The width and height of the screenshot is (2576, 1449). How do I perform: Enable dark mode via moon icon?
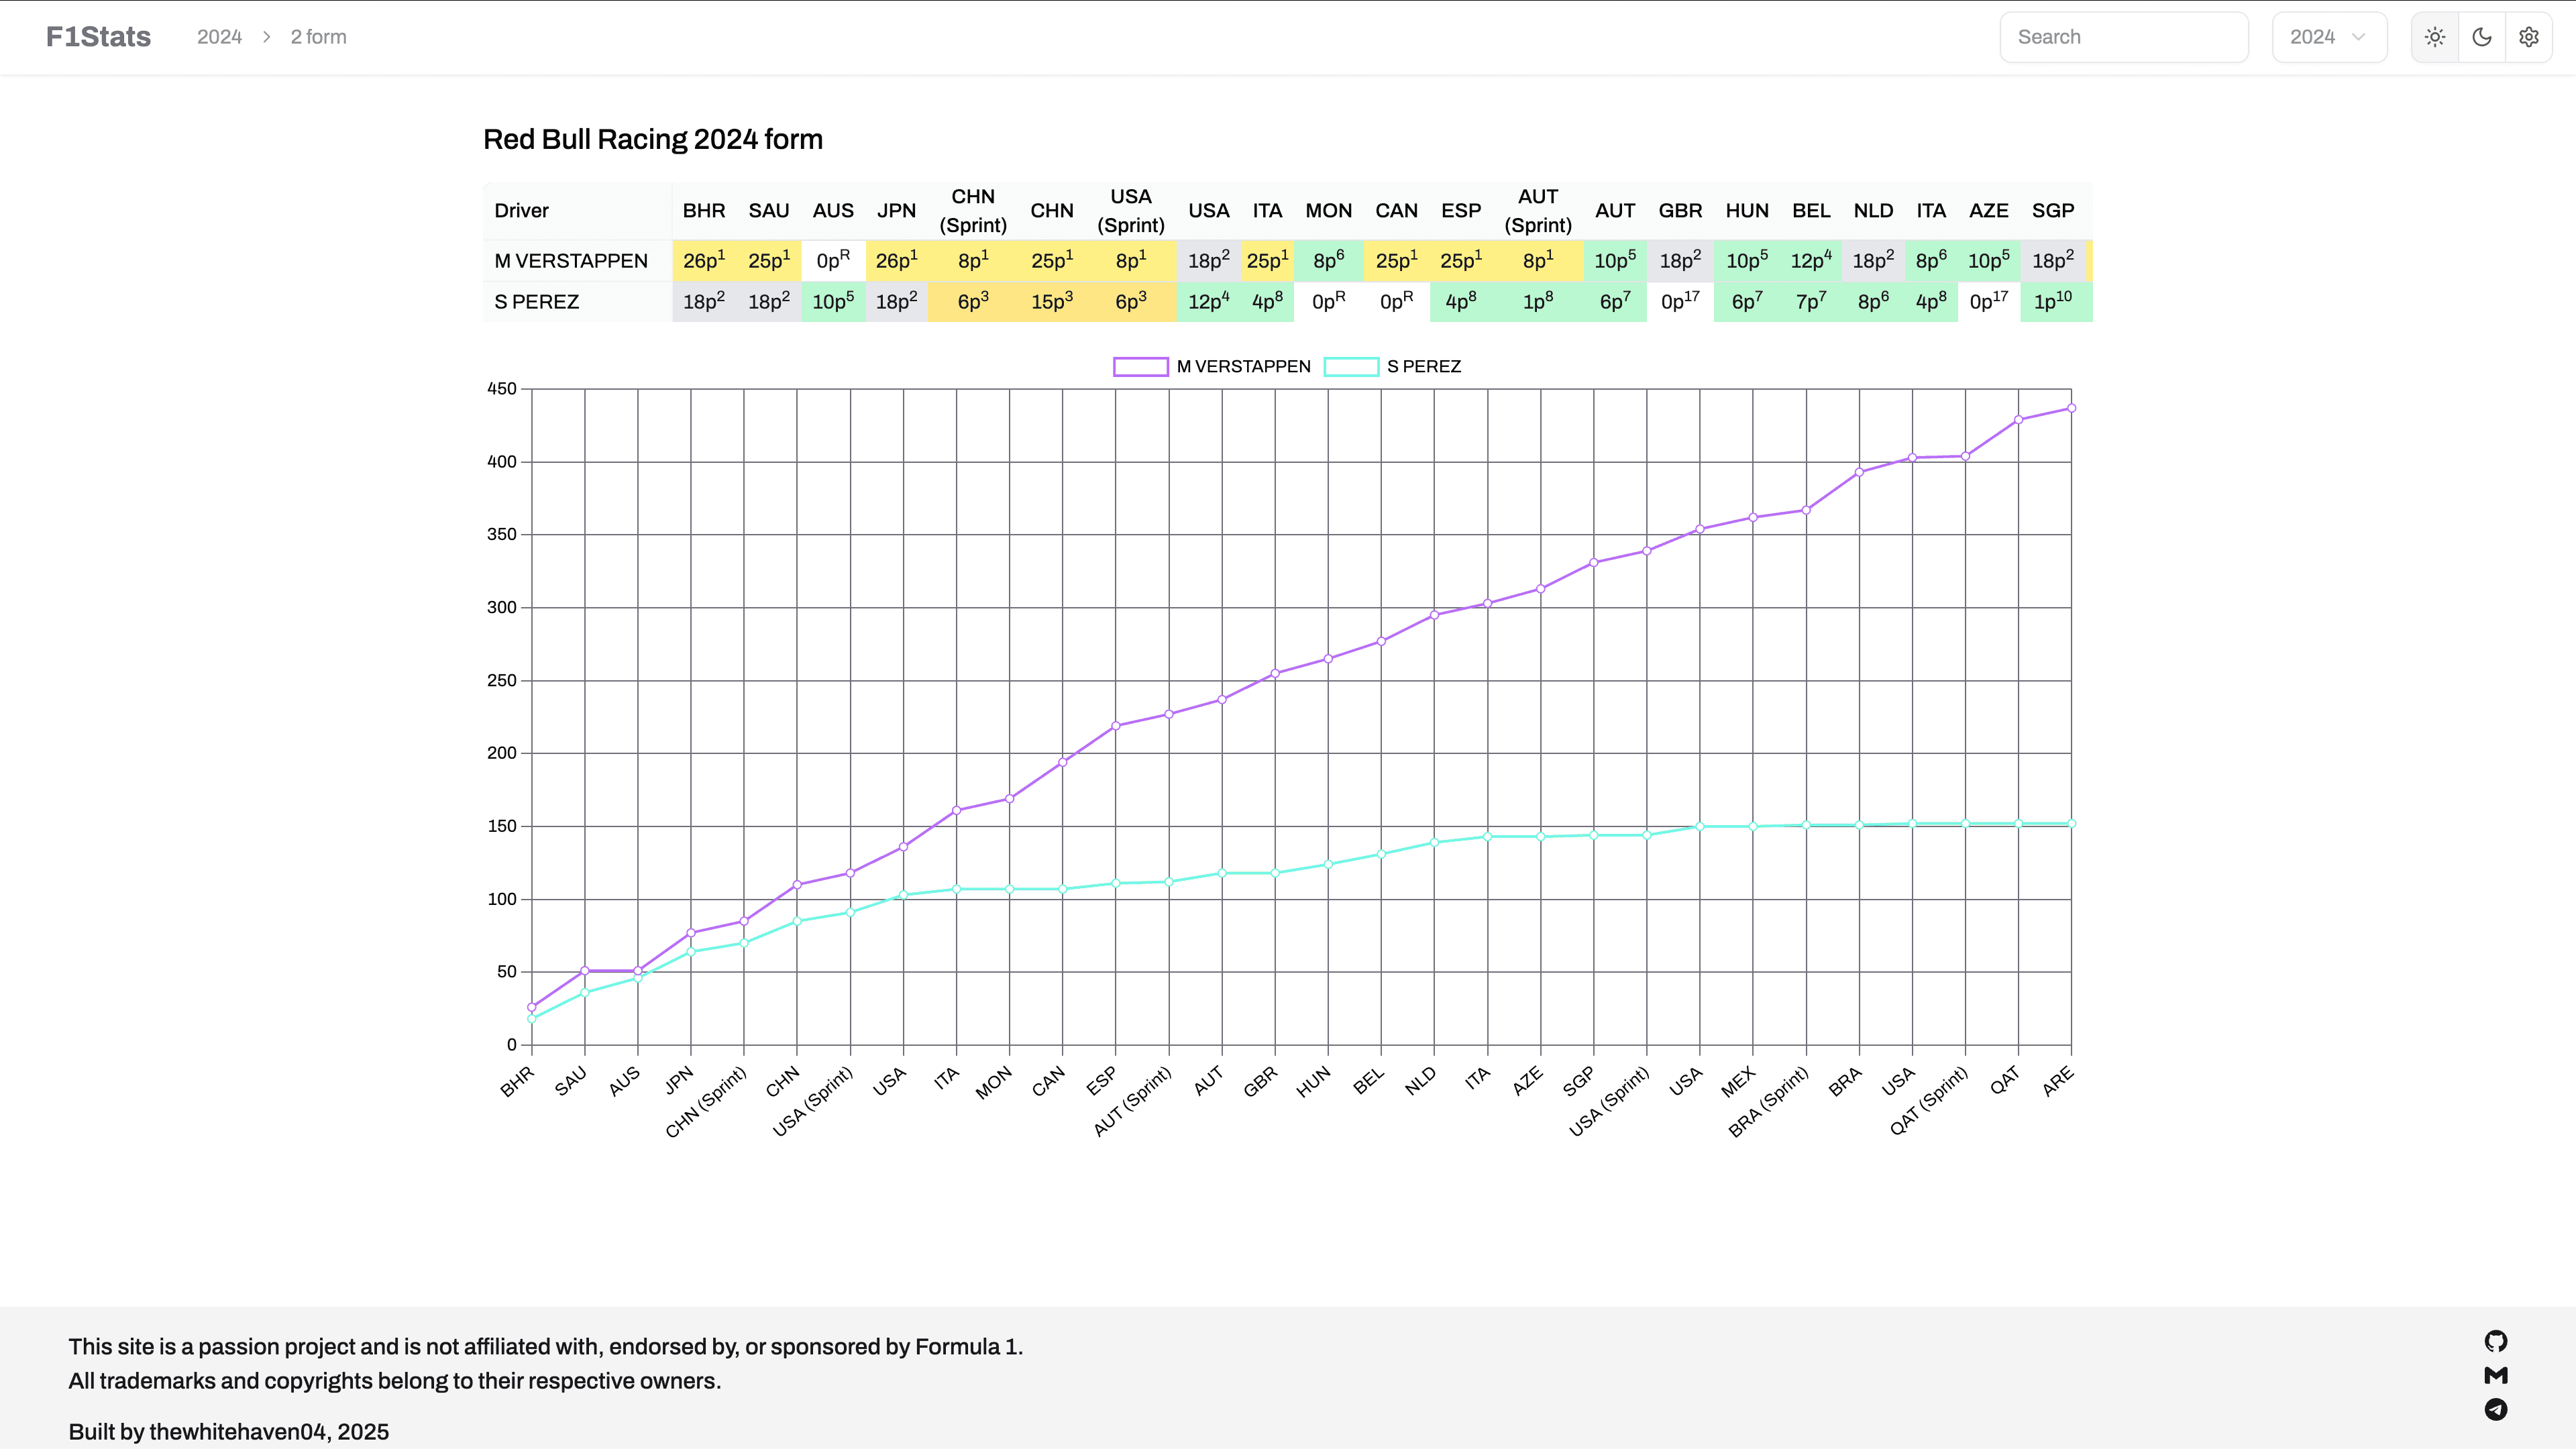click(x=2481, y=37)
